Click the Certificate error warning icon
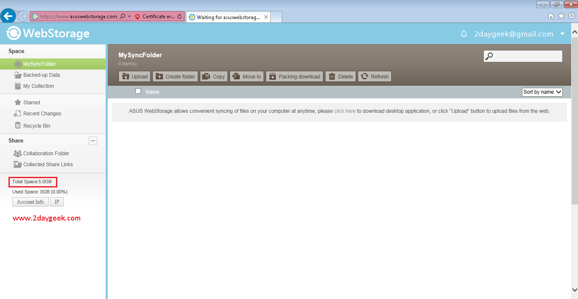 137,17
